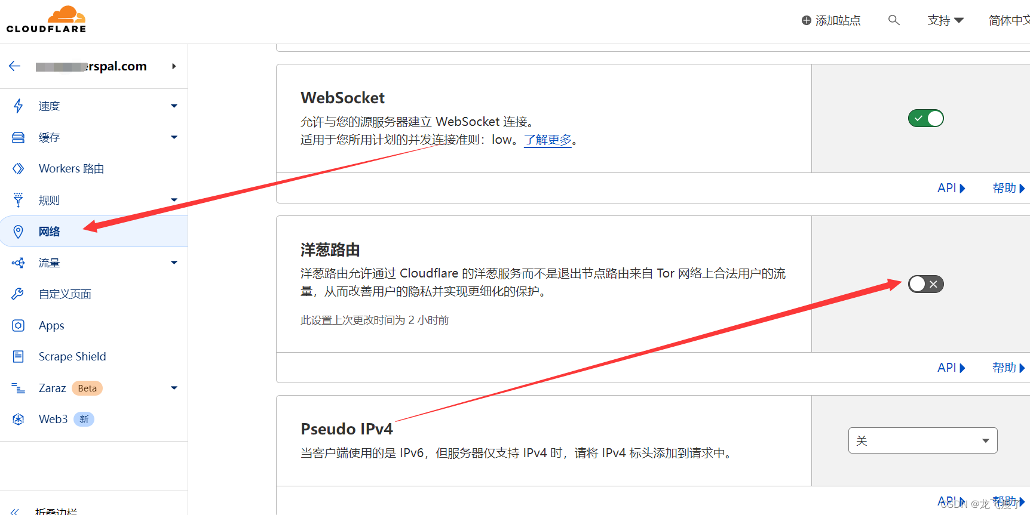1030x515 pixels.
Task: Open API link under WebSocket card
Action: point(951,188)
